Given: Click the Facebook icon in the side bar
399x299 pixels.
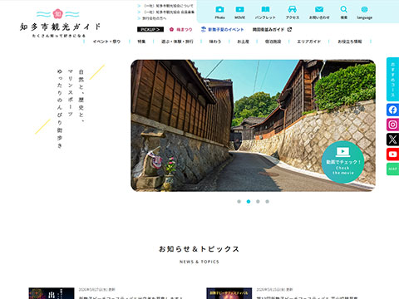Looking at the screenshot, I should point(392,110).
